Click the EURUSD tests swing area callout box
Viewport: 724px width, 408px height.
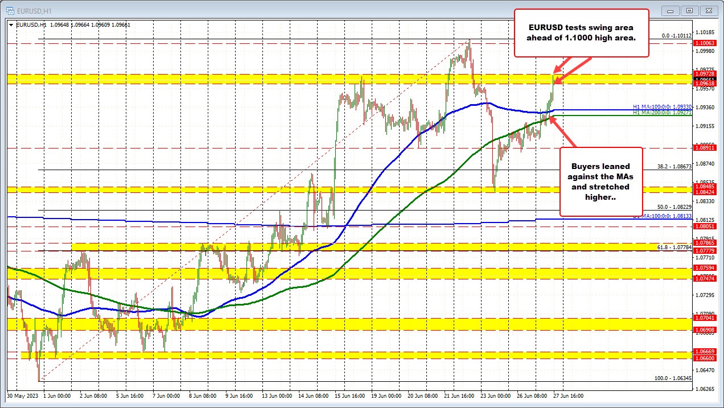tap(581, 33)
